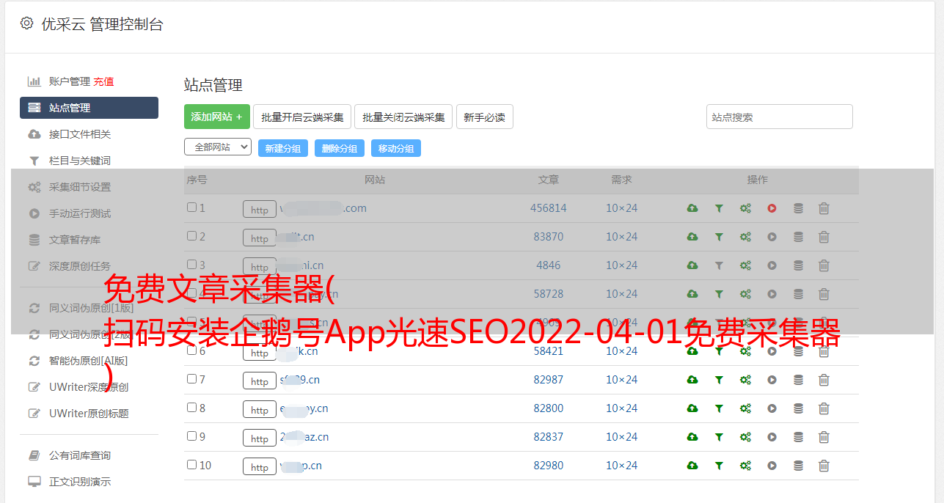Click the play icon in row 9
The width and height of the screenshot is (944, 503).
(x=772, y=437)
